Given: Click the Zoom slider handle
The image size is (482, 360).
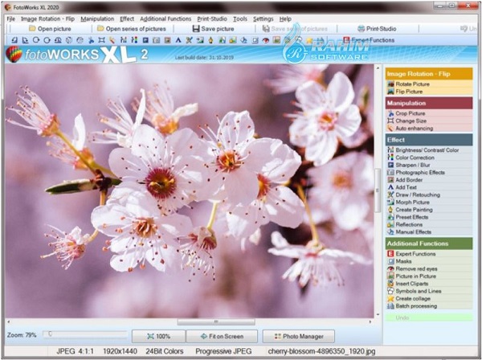Looking at the screenshot, I should click(50, 333).
